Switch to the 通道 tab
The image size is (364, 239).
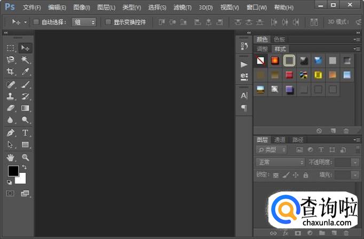280,140
